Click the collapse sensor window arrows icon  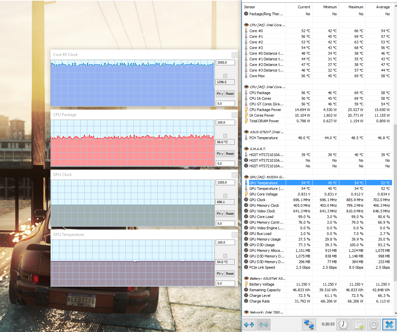(x=264, y=324)
